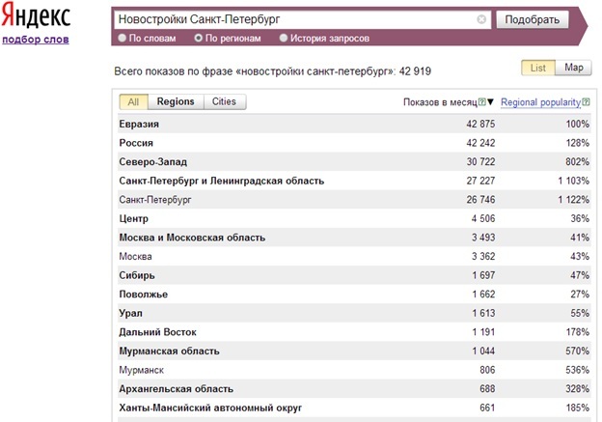Click the Центр row
The height and width of the screenshot is (422, 602).
(354, 218)
